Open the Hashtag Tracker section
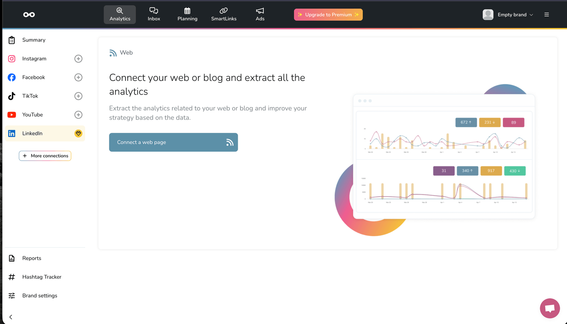The image size is (567, 324). (x=42, y=277)
